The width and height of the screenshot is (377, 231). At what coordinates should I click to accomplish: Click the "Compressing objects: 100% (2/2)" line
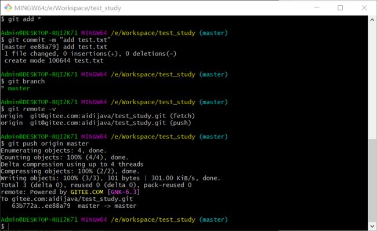70,171
